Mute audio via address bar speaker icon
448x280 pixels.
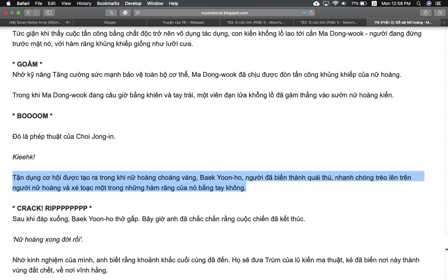(304, 13)
